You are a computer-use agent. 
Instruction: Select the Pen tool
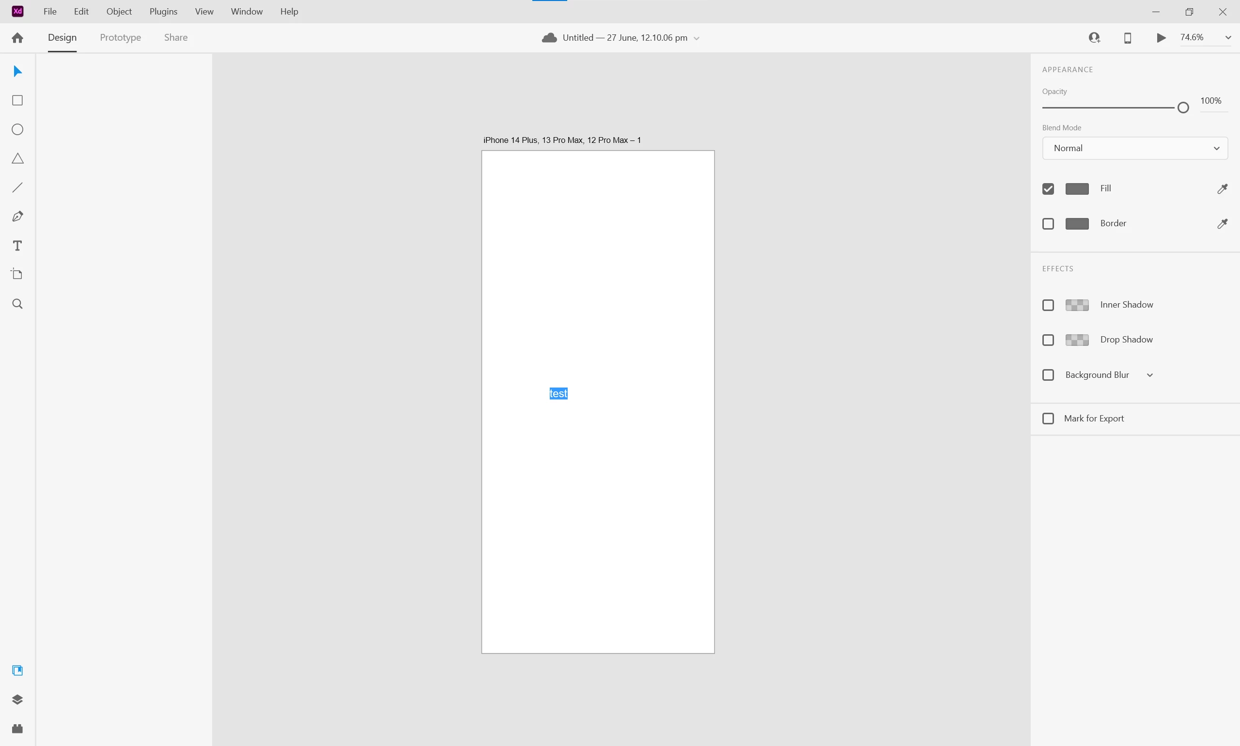tap(17, 217)
